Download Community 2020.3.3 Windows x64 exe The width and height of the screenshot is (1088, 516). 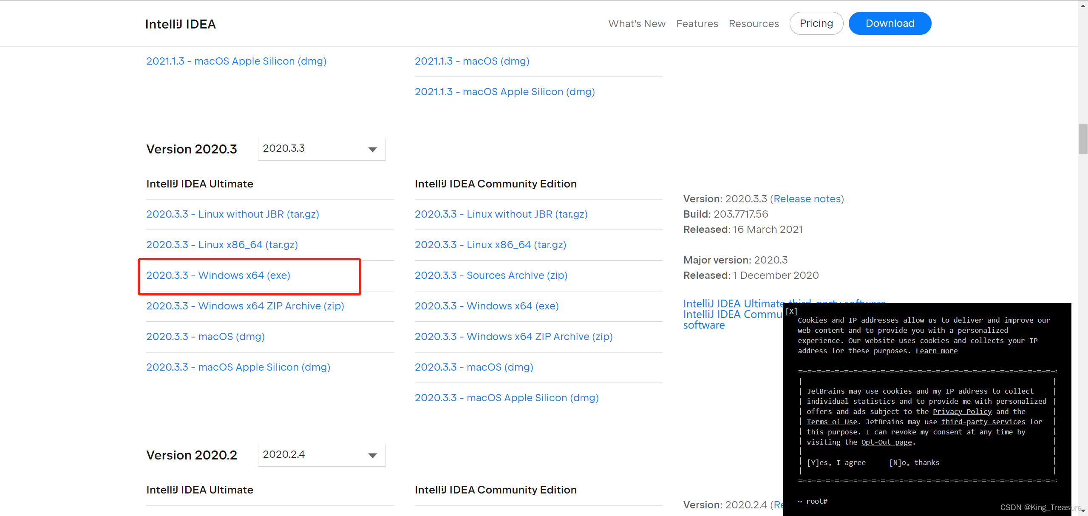(x=487, y=306)
